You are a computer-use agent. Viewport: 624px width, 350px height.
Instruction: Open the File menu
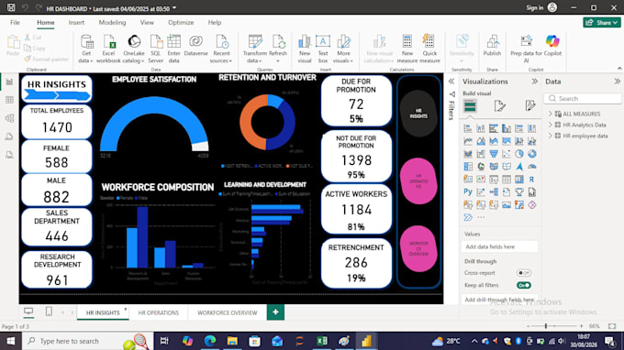coord(15,23)
